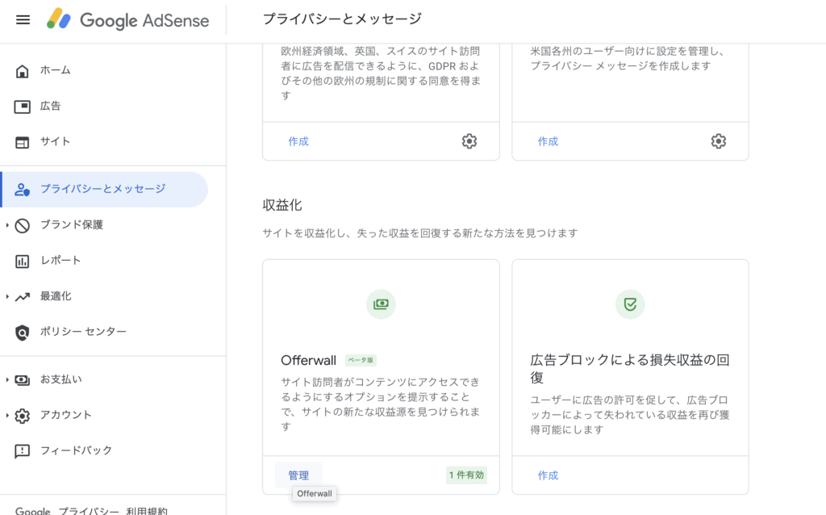Click 管理 on the Offerwall card
This screenshot has width=826, height=515.
[x=298, y=475]
